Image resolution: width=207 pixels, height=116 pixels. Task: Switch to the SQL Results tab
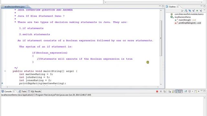click(x=34, y=92)
